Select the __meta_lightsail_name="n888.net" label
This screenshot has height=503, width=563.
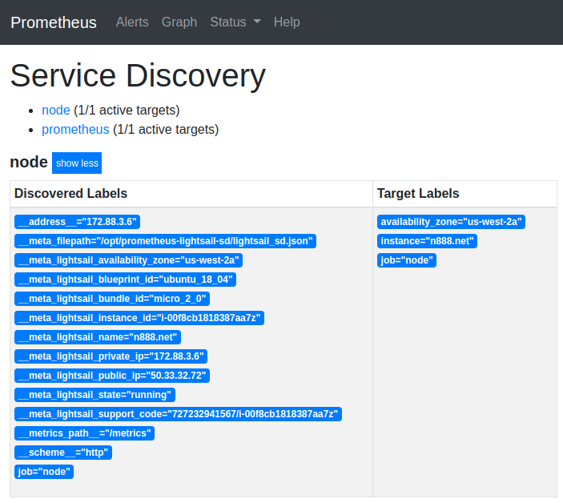pos(98,337)
